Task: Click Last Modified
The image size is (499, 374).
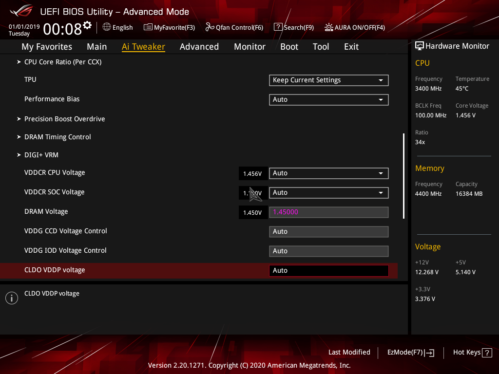Action: click(349, 353)
